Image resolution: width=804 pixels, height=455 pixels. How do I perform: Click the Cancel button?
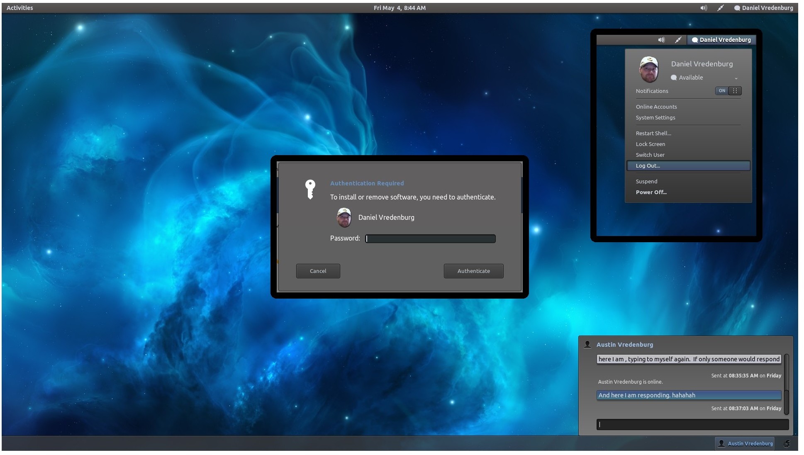[318, 271]
